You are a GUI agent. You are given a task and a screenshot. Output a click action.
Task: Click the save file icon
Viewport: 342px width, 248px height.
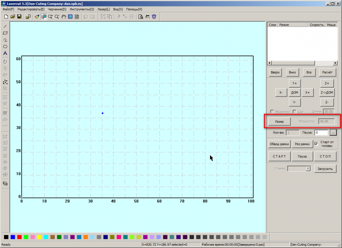click(19, 17)
